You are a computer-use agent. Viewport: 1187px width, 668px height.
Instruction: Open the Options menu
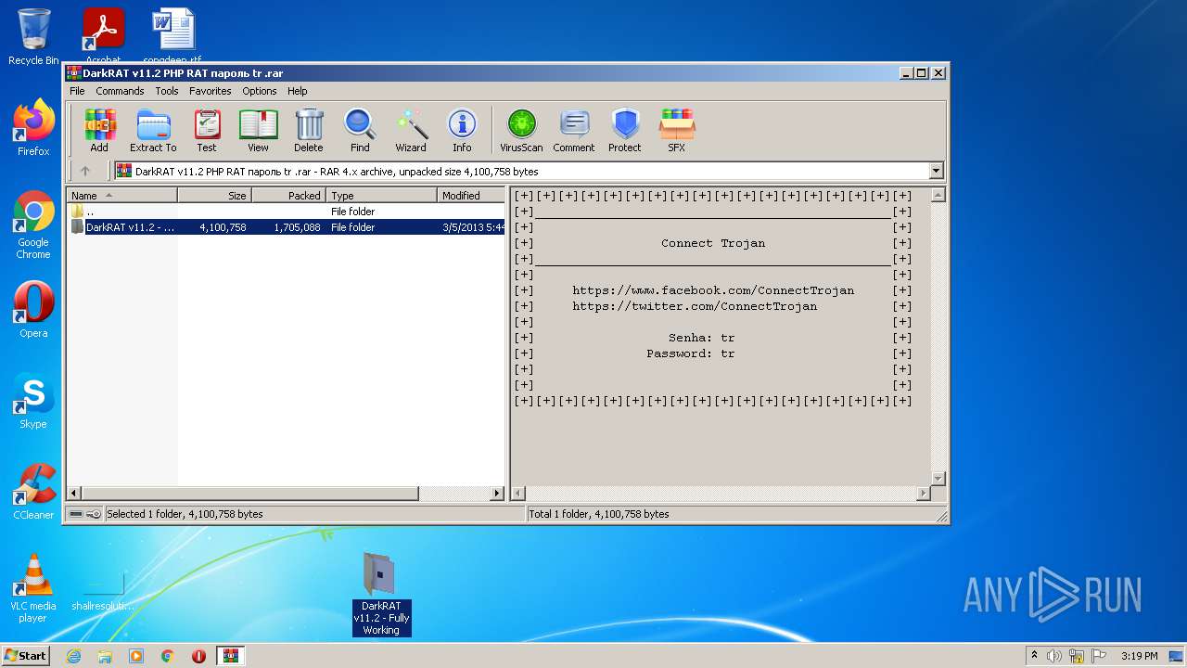coord(260,91)
